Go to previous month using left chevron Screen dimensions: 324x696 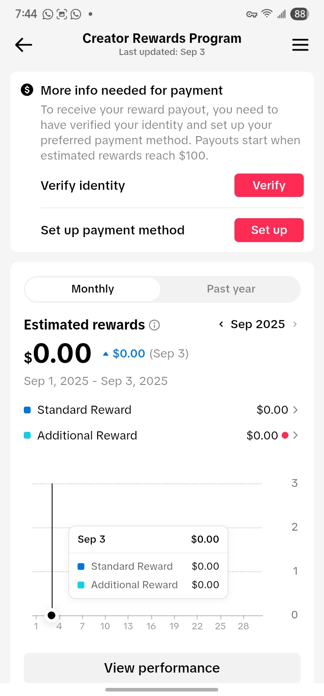[221, 325]
